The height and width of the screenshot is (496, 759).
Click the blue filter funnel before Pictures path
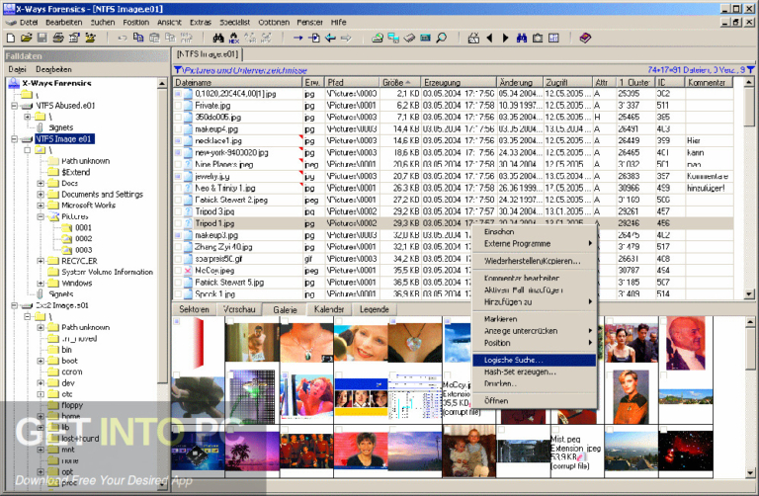pos(178,70)
